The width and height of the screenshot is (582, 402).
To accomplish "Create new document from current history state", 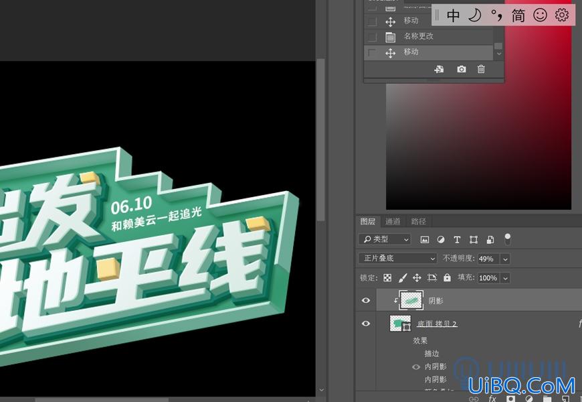I will (x=439, y=69).
